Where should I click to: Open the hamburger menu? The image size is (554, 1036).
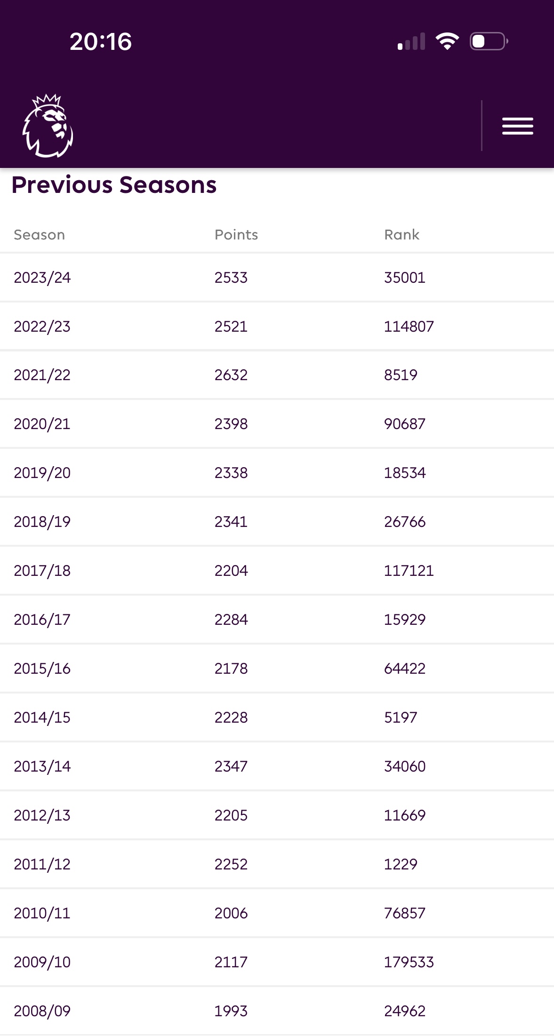pyautogui.click(x=517, y=126)
